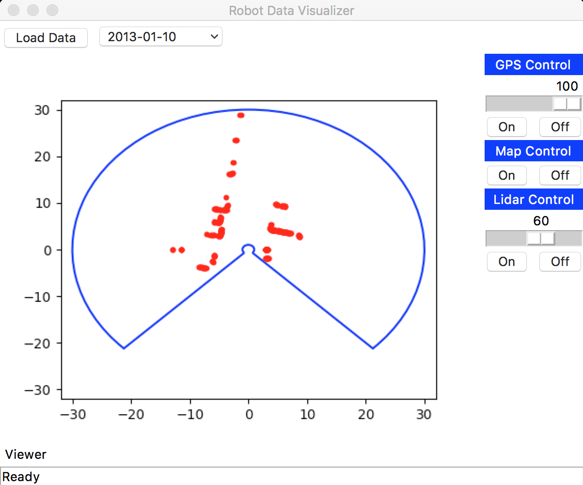Click the GPS Control slider handle

(x=567, y=104)
